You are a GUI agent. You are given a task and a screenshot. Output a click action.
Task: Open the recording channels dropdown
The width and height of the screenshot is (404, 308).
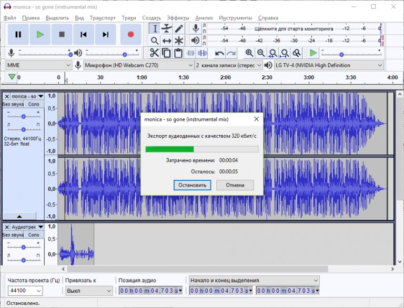tap(228, 65)
